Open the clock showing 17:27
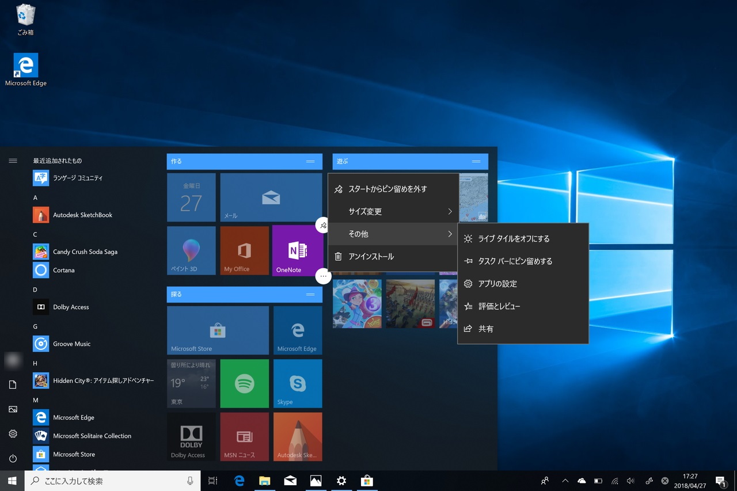Image resolution: width=737 pixels, height=491 pixels. [x=690, y=481]
